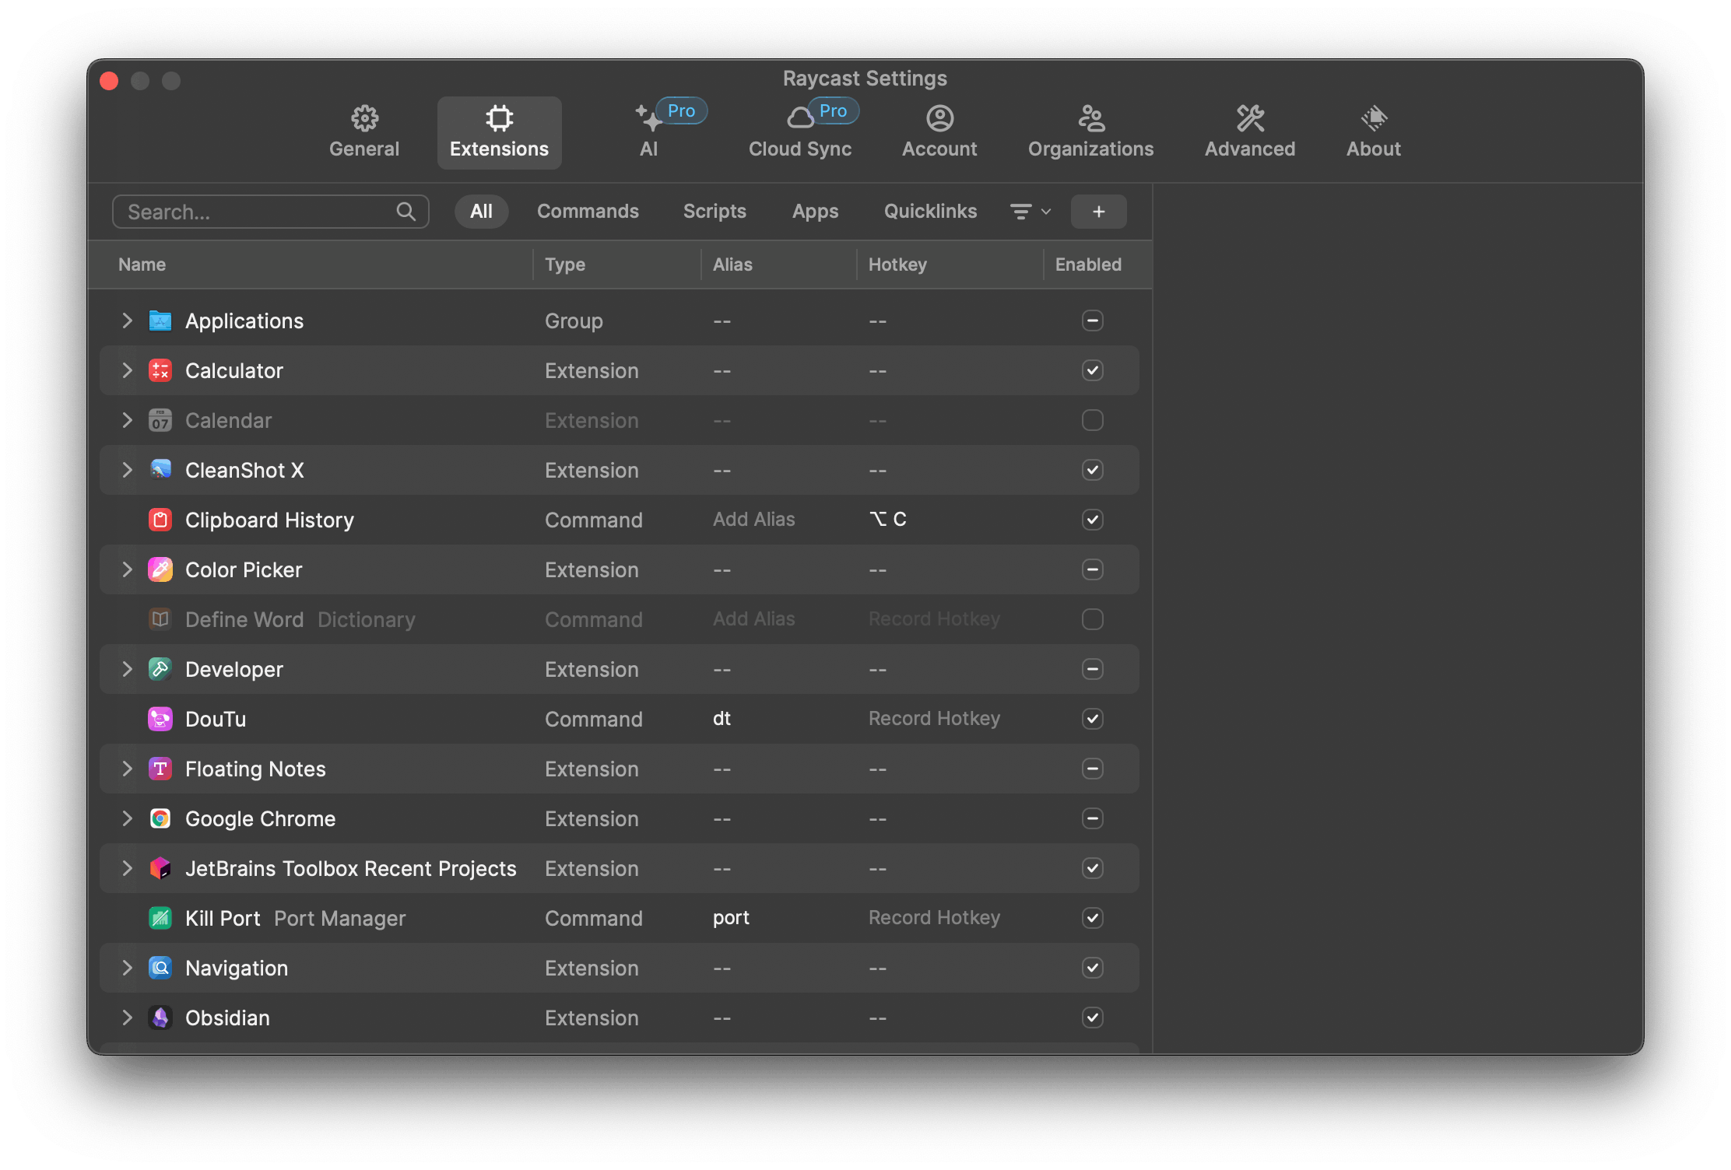Uncheck the DouTu enabled checkbox

1092,719
